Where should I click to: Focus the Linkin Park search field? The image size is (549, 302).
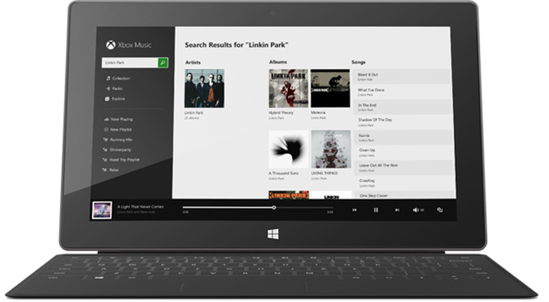(x=130, y=63)
